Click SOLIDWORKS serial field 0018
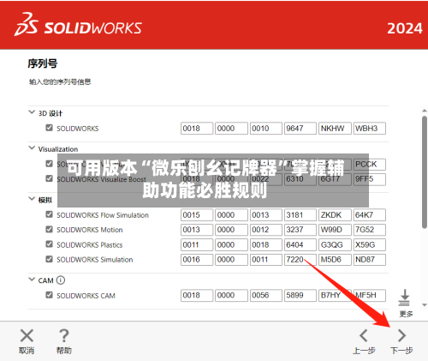This screenshot has width=428, height=361. click(x=197, y=129)
